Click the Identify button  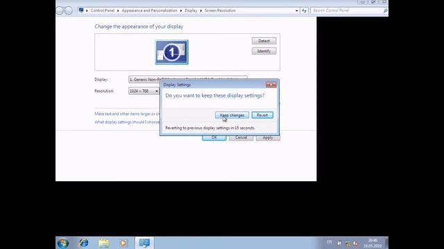click(264, 51)
